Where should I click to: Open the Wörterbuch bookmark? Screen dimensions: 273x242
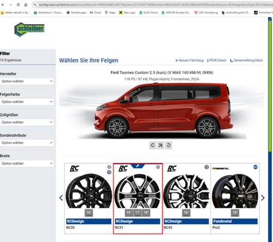point(48,13)
